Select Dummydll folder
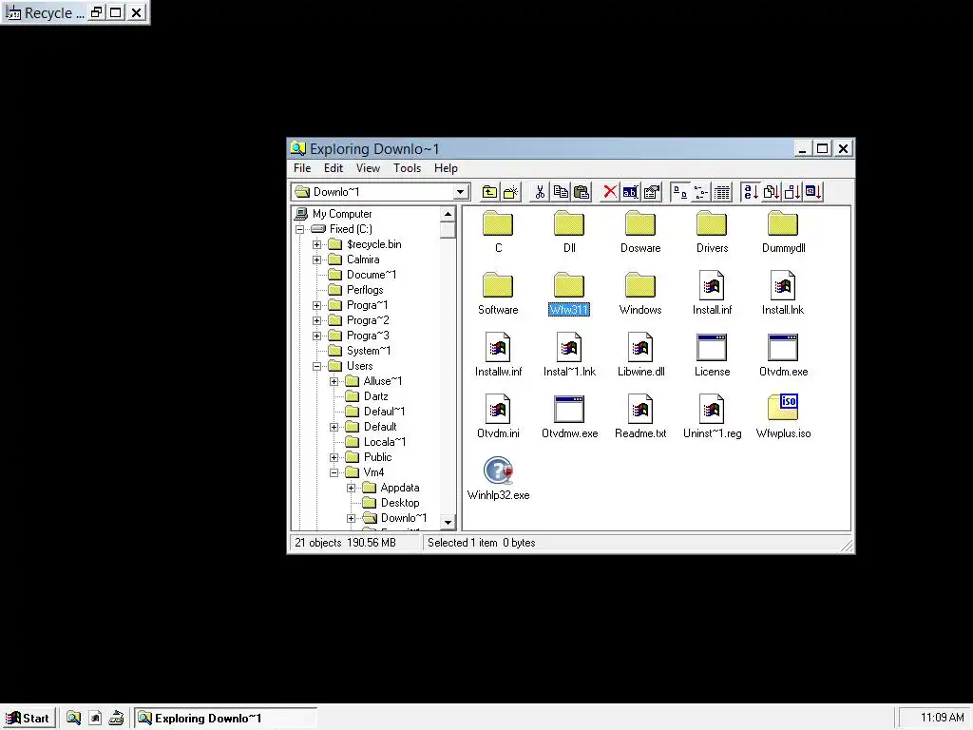 (783, 232)
